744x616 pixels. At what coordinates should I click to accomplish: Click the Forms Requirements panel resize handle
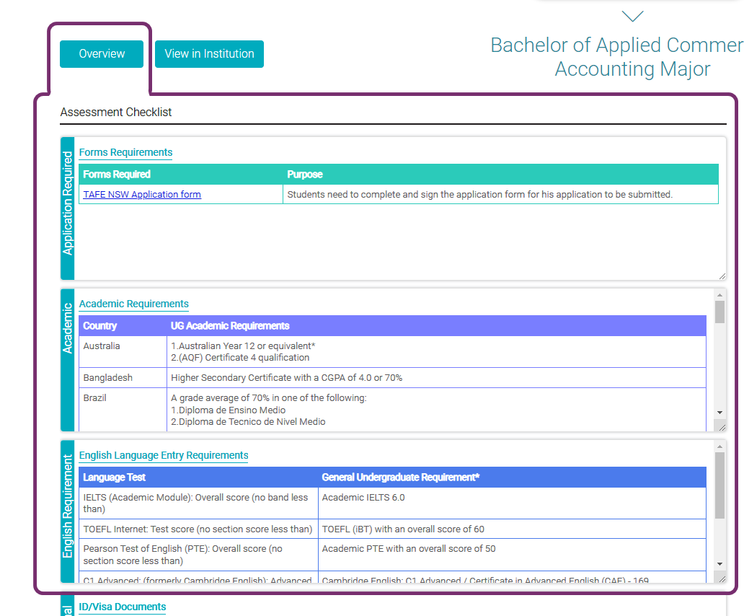(722, 276)
